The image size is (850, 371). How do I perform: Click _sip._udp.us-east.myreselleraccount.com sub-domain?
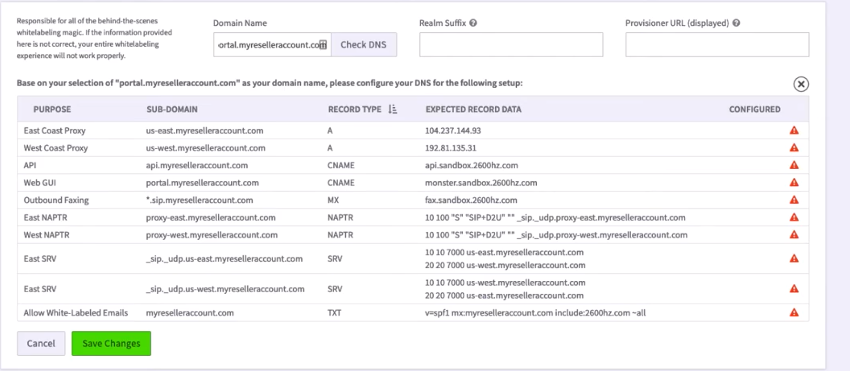point(224,259)
